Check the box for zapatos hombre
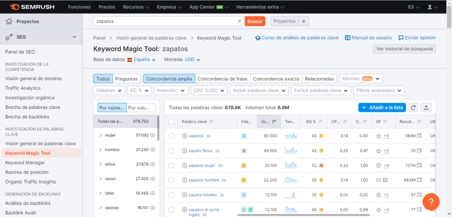The height and width of the screenshot is (217, 452). click(x=171, y=180)
